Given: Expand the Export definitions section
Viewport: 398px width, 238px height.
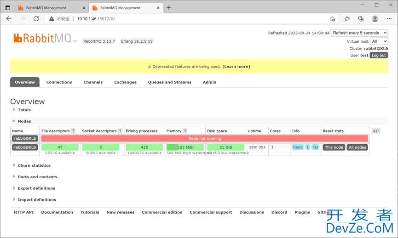Looking at the screenshot, I should [x=36, y=188].
